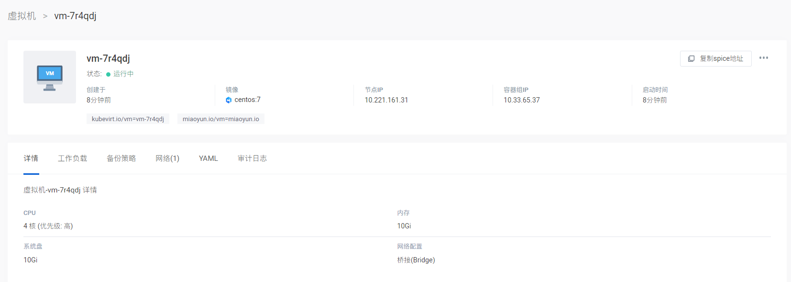Click the centos:7 image name
791x282 pixels.
(x=247, y=100)
